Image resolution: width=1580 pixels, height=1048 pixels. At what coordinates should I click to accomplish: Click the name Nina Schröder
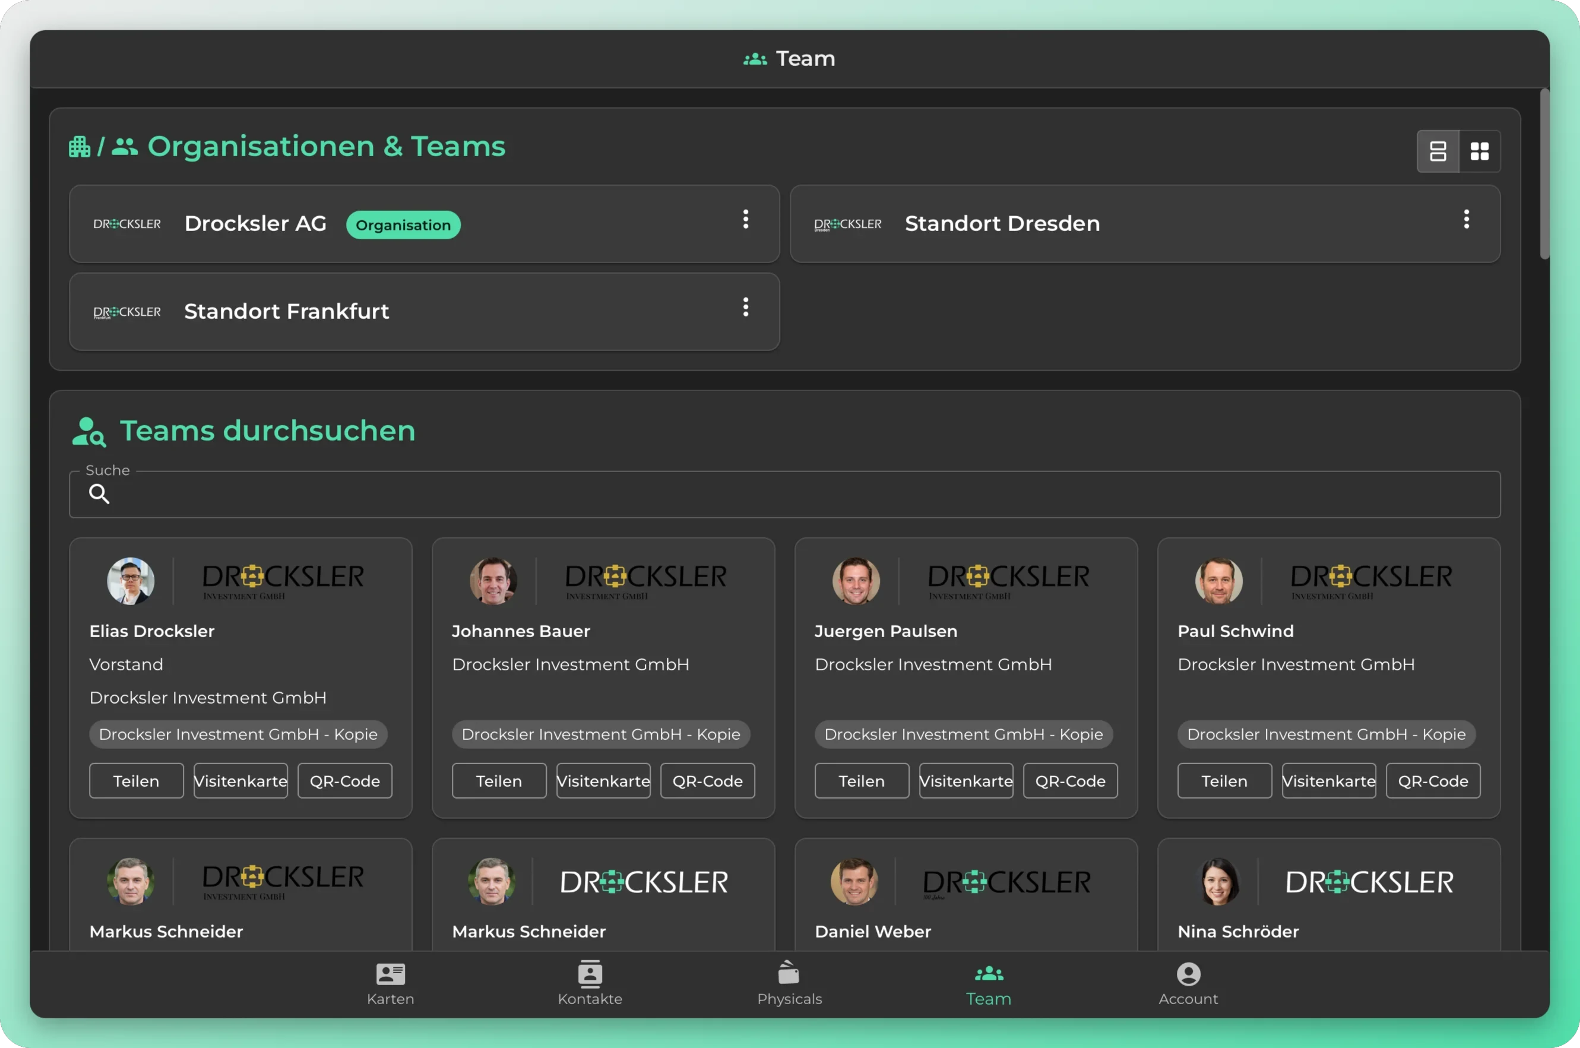point(1238,931)
